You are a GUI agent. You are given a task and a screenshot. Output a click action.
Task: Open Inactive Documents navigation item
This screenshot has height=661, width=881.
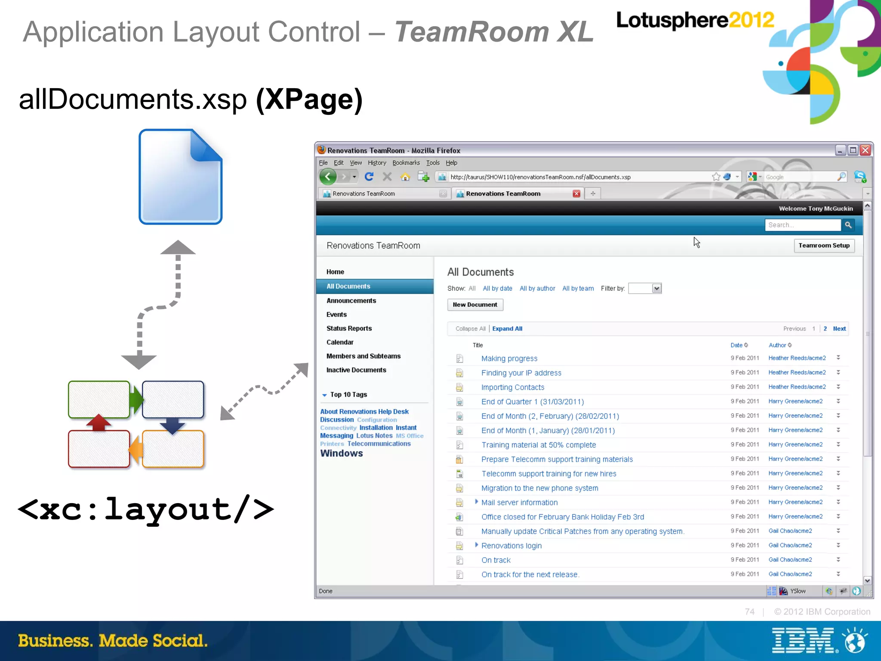tap(356, 370)
